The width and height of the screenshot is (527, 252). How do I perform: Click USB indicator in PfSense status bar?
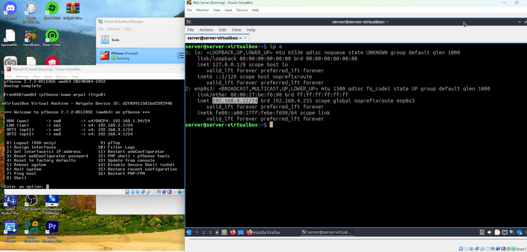(148, 192)
